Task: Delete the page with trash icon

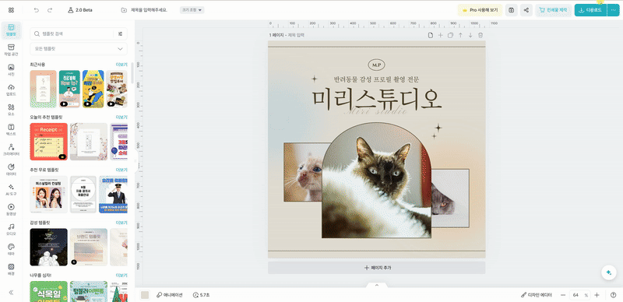Action: [480, 35]
